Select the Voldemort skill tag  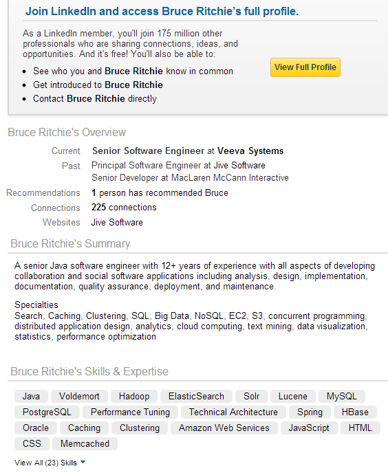click(79, 396)
